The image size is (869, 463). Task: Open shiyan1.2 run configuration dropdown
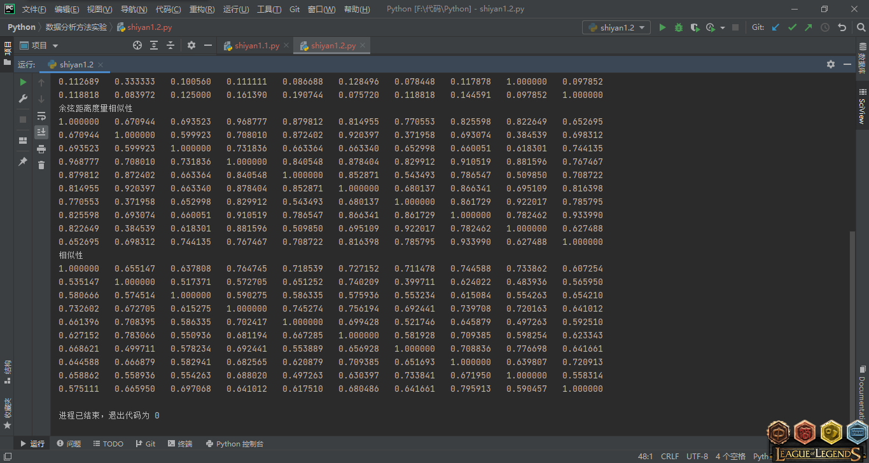pos(616,27)
